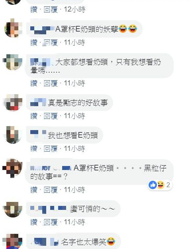192x249 pixels.
Task: Like the '我也想看E奶頭' comment
Action: (34, 149)
